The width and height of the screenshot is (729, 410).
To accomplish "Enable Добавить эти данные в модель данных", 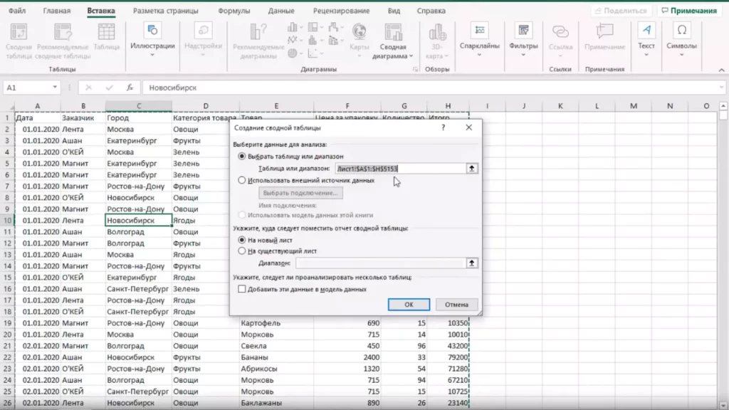I will pyautogui.click(x=243, y=289).
